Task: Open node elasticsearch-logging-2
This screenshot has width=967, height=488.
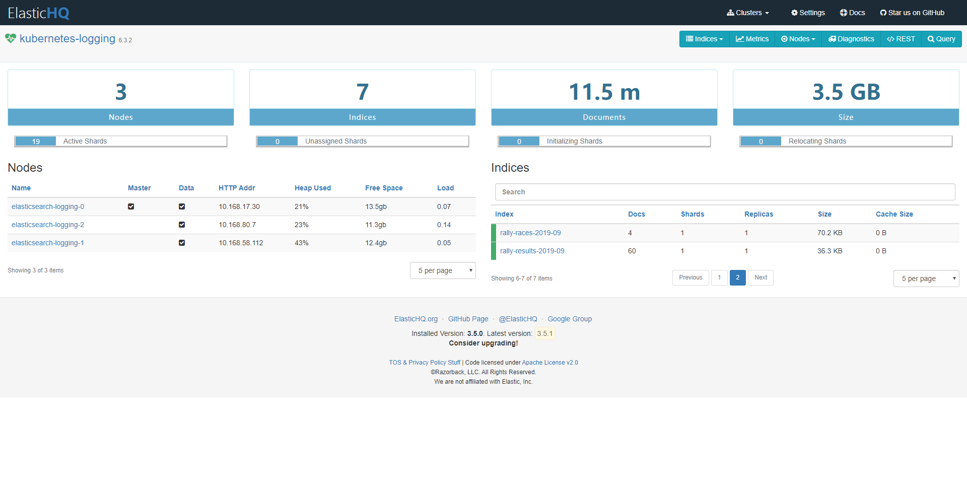Action: (48, 225)
